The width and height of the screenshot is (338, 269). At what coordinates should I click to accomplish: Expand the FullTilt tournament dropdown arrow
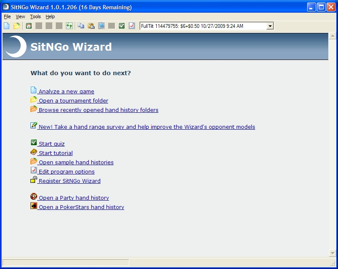tap(270, 26)
